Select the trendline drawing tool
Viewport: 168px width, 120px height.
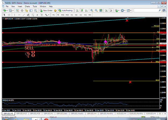(24, 15)
